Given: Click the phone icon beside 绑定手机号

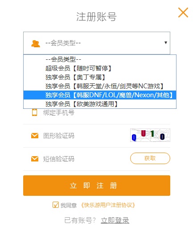Looking at the screenshot, I should pos(34,112).
